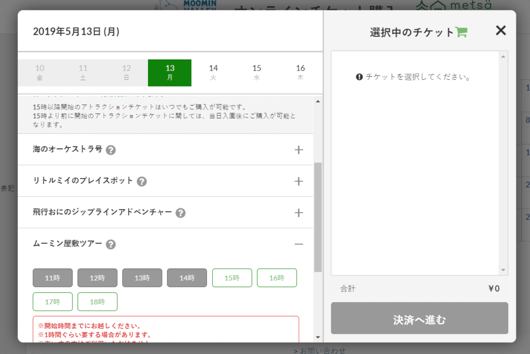Image resolution: width=530 pixels, height=354 pixels.
Task: Close the ticket selection dialog
Action: 500,31
